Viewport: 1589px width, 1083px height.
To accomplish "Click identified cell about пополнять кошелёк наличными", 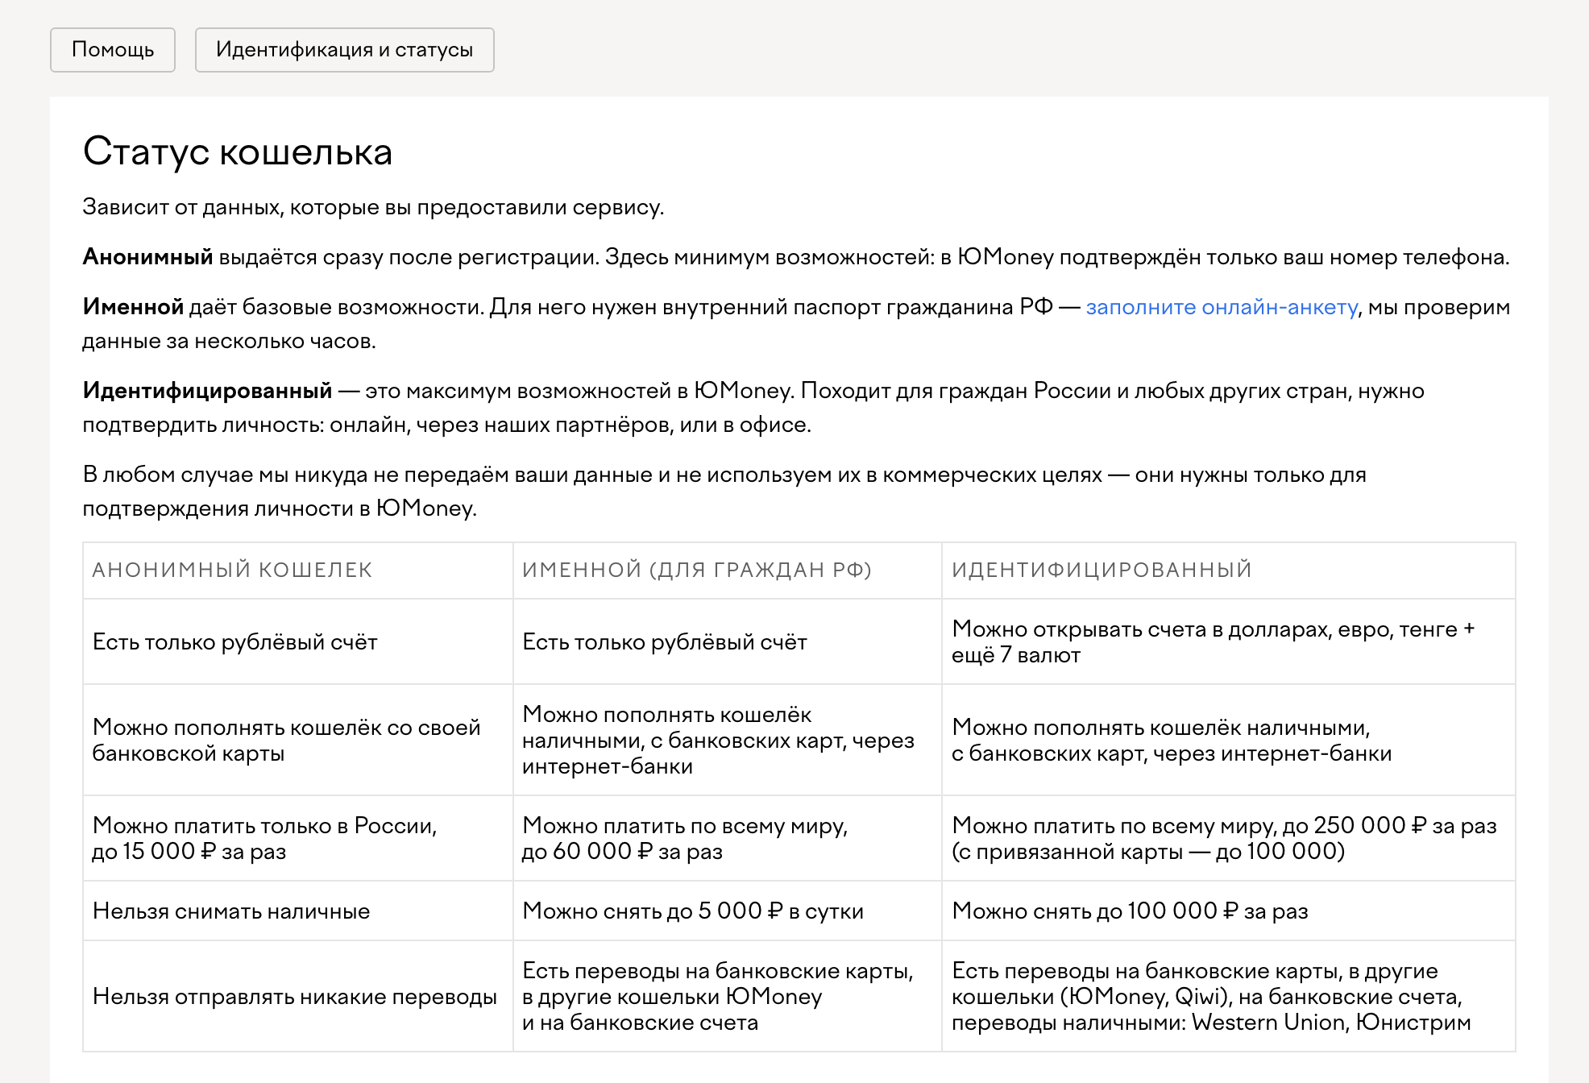I will (1229, 741).
